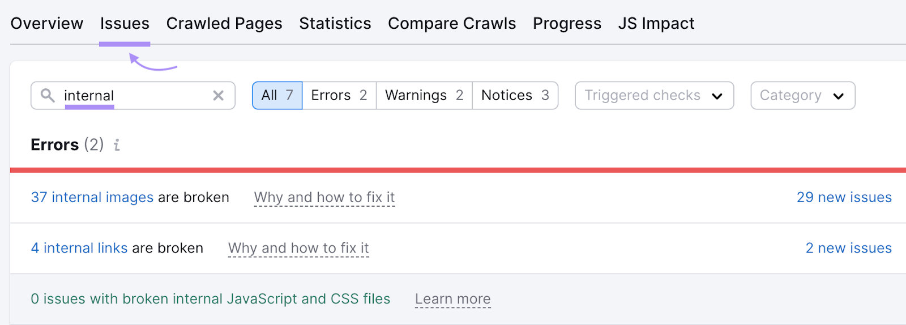Viewport: 906px width, 325px height.
Task: Open the Compare Crawls tab
Action: [452, 24]
